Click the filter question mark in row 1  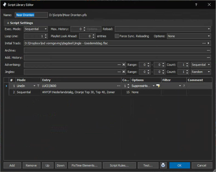184,86
